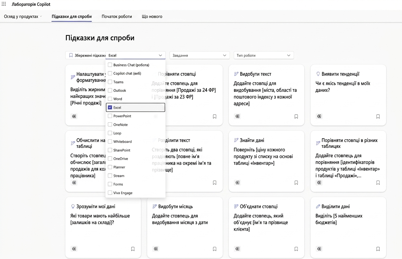Bookmark the 'Видобути місяць' card
Screen dimensions: 402x259
click(x=215, y=249)
